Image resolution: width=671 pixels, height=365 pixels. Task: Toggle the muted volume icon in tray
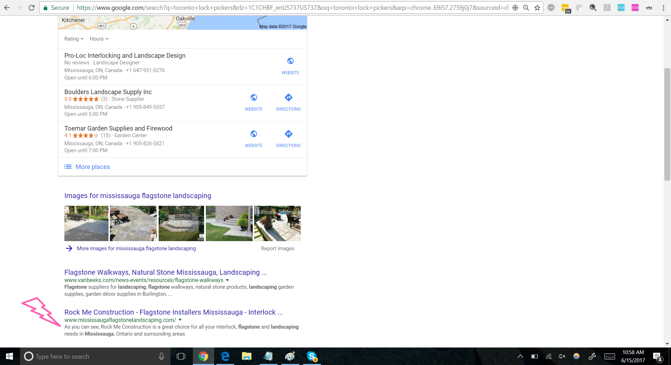562,356
